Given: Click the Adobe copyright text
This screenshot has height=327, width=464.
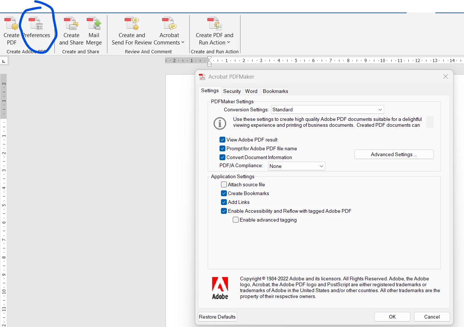Looking at the screenshot, I should (x=340, y=287).
